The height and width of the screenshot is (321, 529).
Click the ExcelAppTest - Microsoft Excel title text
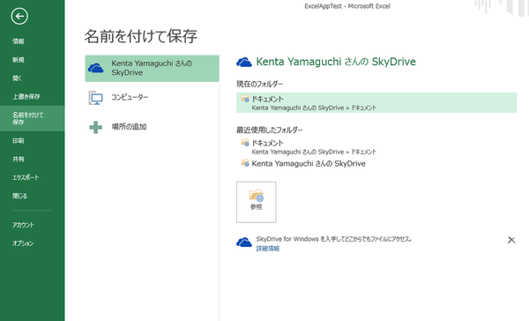347,6
